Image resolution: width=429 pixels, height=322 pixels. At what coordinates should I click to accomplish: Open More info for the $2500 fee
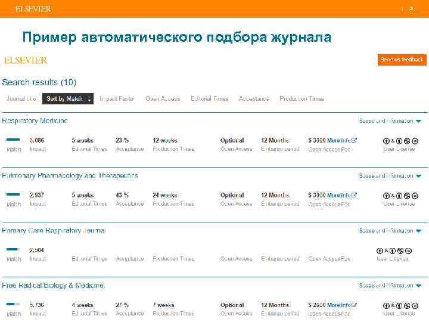tap(342, 305)
